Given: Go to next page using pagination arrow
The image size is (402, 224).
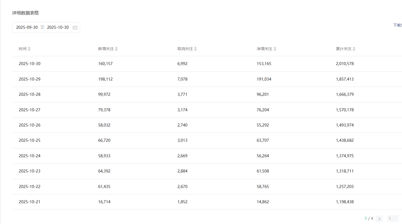Looking at the screenshot, I should (x=379, y=218).
